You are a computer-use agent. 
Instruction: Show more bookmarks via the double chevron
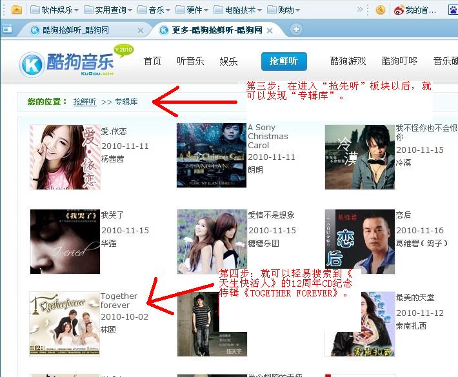360,10
